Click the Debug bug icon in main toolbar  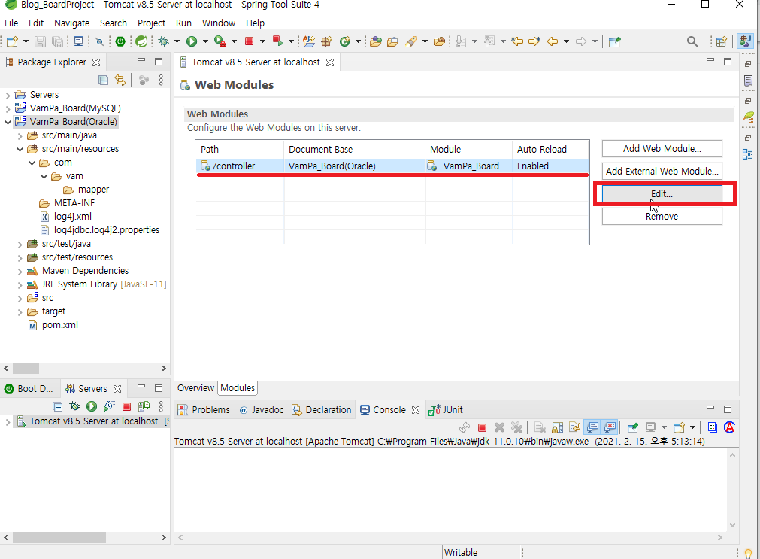164,41
